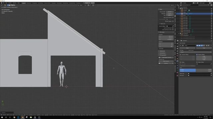Collapse the Array modifier panel triangle
The height and width of the screenshot is (119, 213).
point(180,46)
